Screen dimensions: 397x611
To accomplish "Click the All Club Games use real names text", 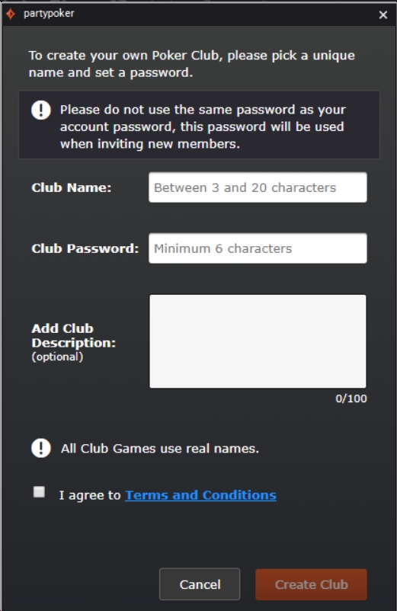I will tap(160, 449).
